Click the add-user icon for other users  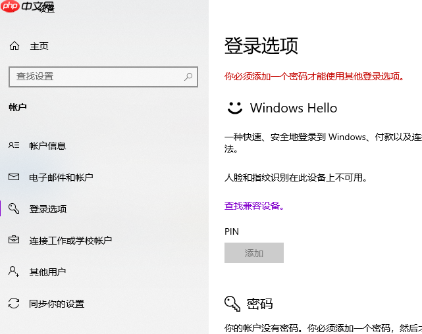pos(14,272)
